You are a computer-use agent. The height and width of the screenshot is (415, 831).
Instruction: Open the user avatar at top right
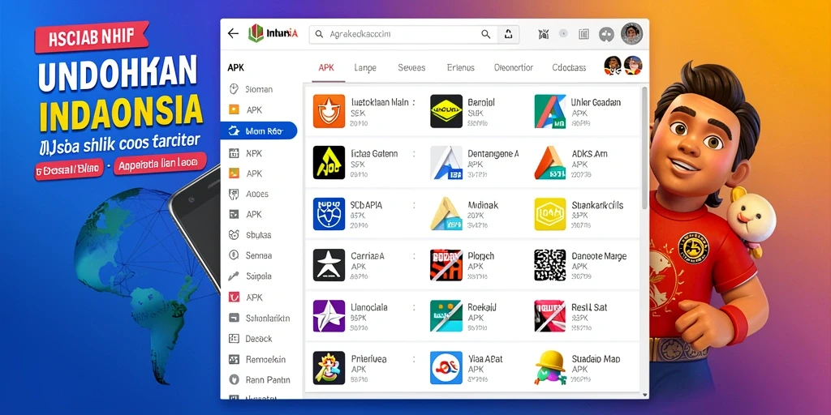point(631,33)
